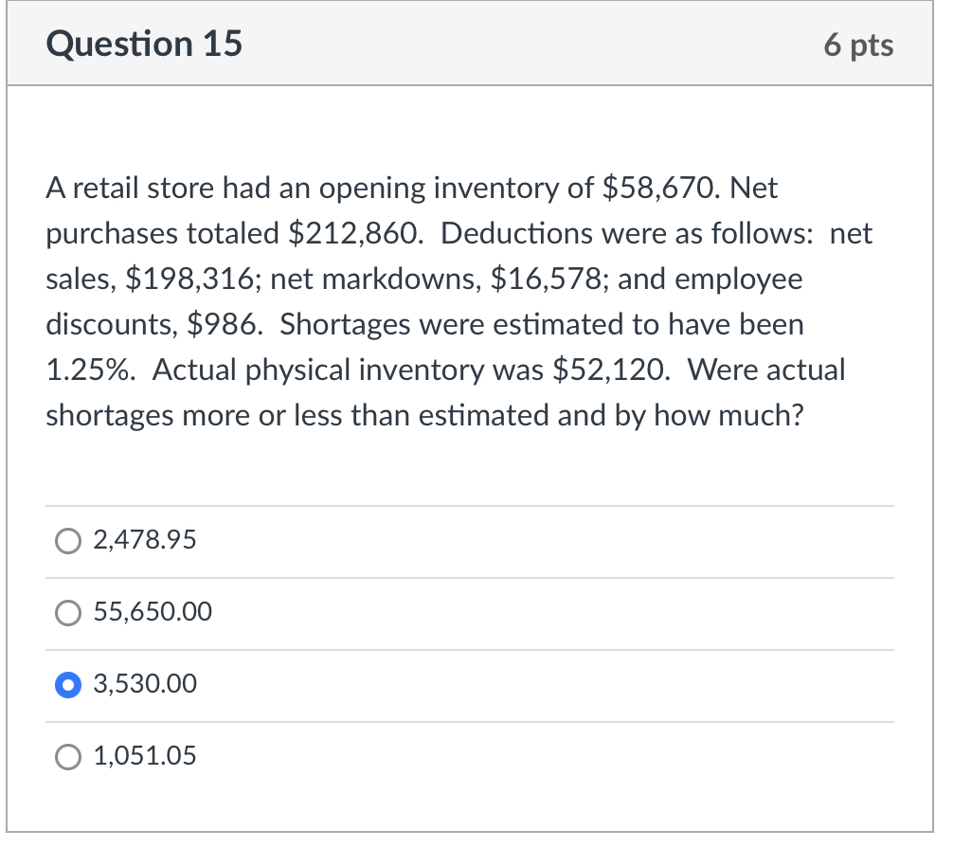Click the answer label text 2,478.95
Screen dimensions: 953x848
click(x=144, y=540)
